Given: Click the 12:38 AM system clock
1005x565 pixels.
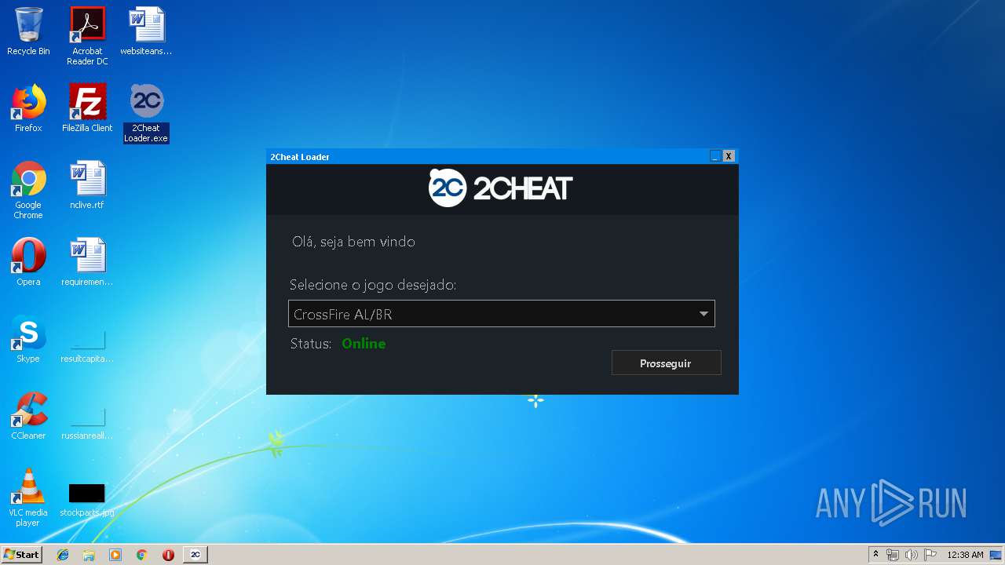Looking at the screenshot, I should coord(965,555).
